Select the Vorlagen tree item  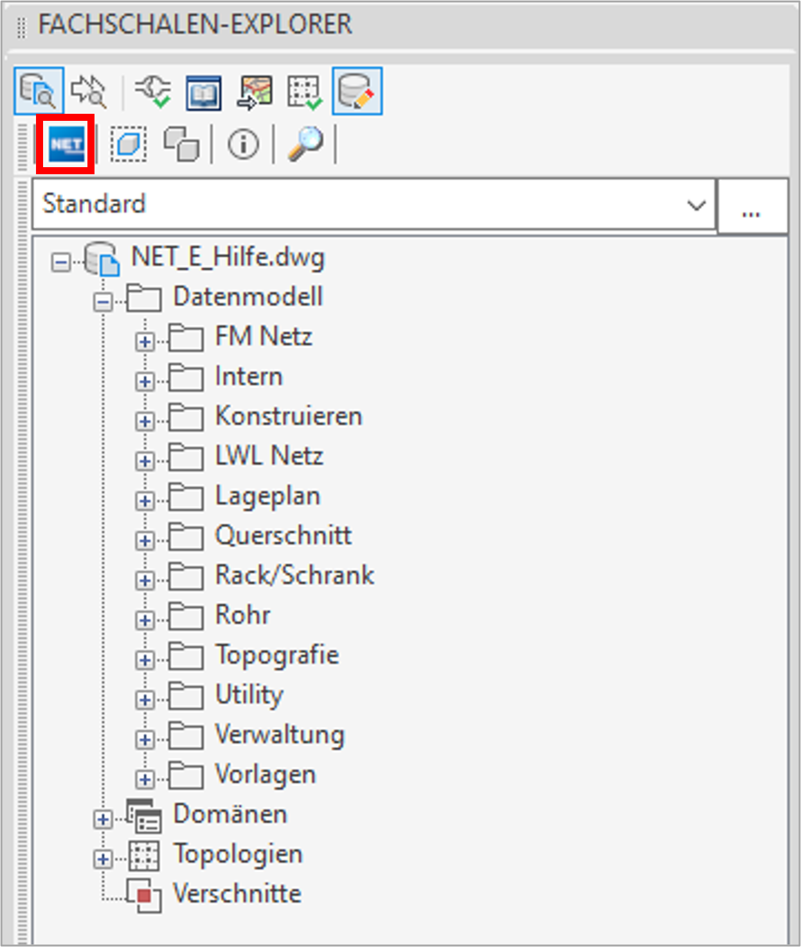click(265, 775)
